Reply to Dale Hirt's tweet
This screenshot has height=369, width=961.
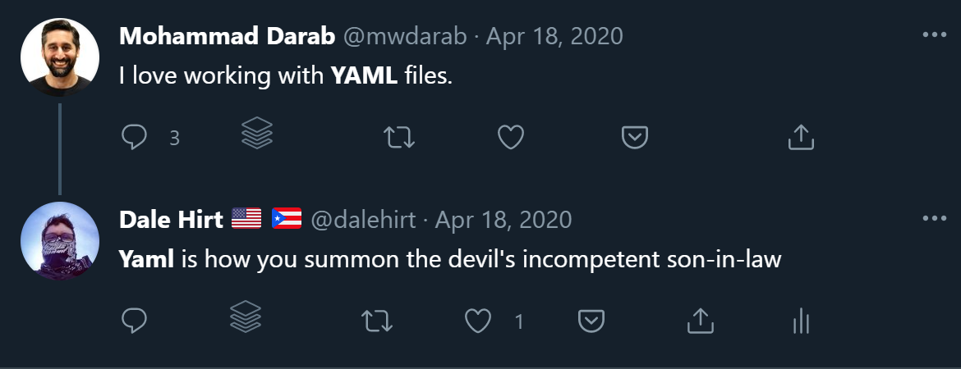pyautogui.click(x=134, y=321)
